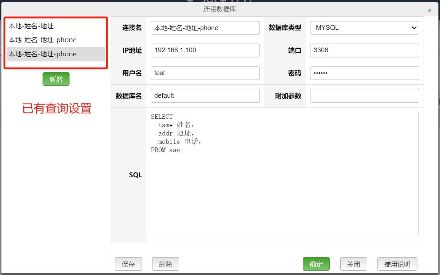Click the 新增 button to add connection
Viewport: 440px width, 275px height.
click(56, 79)
